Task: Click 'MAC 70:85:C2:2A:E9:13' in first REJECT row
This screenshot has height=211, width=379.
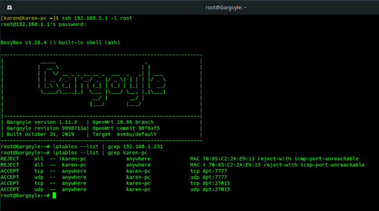Action: [222, 159]
